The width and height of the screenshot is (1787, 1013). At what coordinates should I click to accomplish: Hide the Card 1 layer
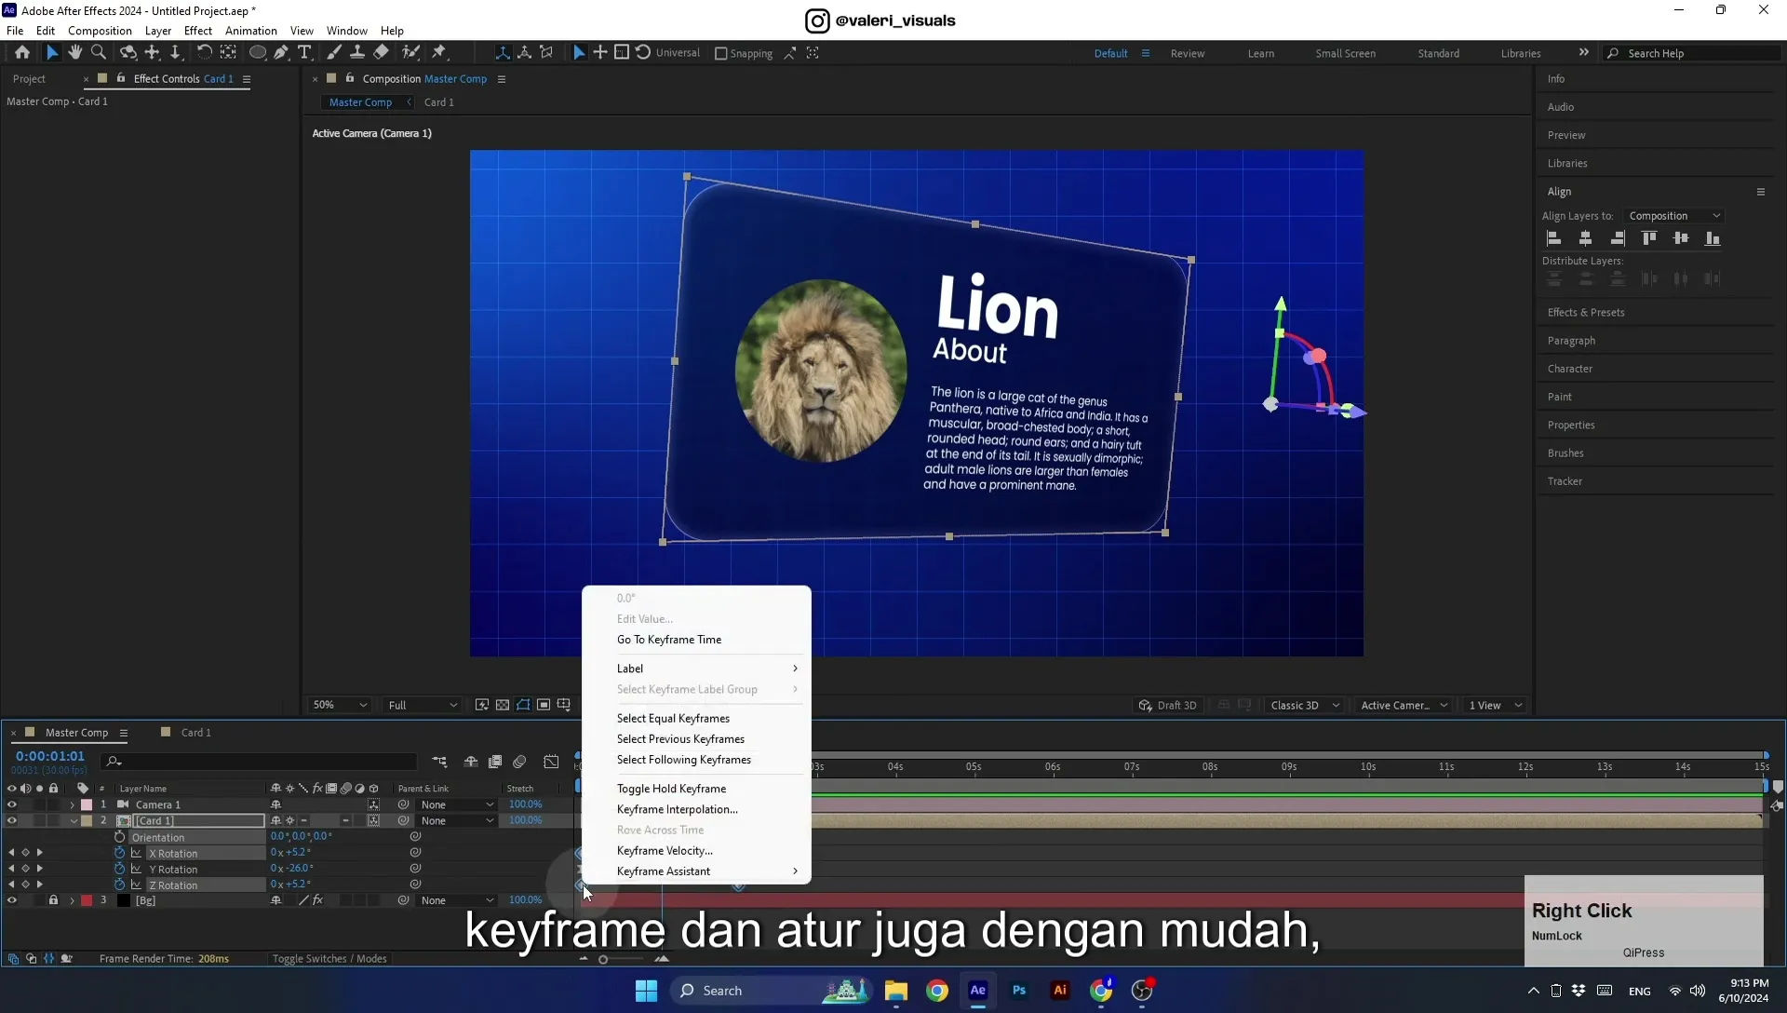click(x=12, y=820)
